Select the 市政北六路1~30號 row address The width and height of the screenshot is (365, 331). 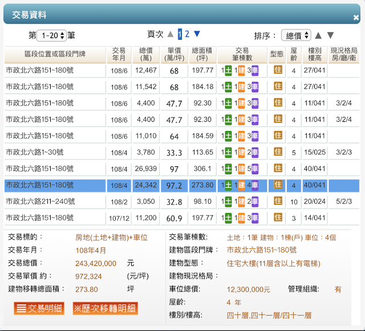click(x=35, y=152)
